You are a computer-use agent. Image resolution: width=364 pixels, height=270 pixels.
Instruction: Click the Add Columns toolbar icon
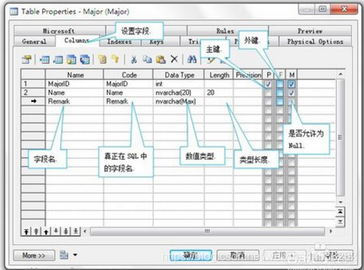(71, 60)
